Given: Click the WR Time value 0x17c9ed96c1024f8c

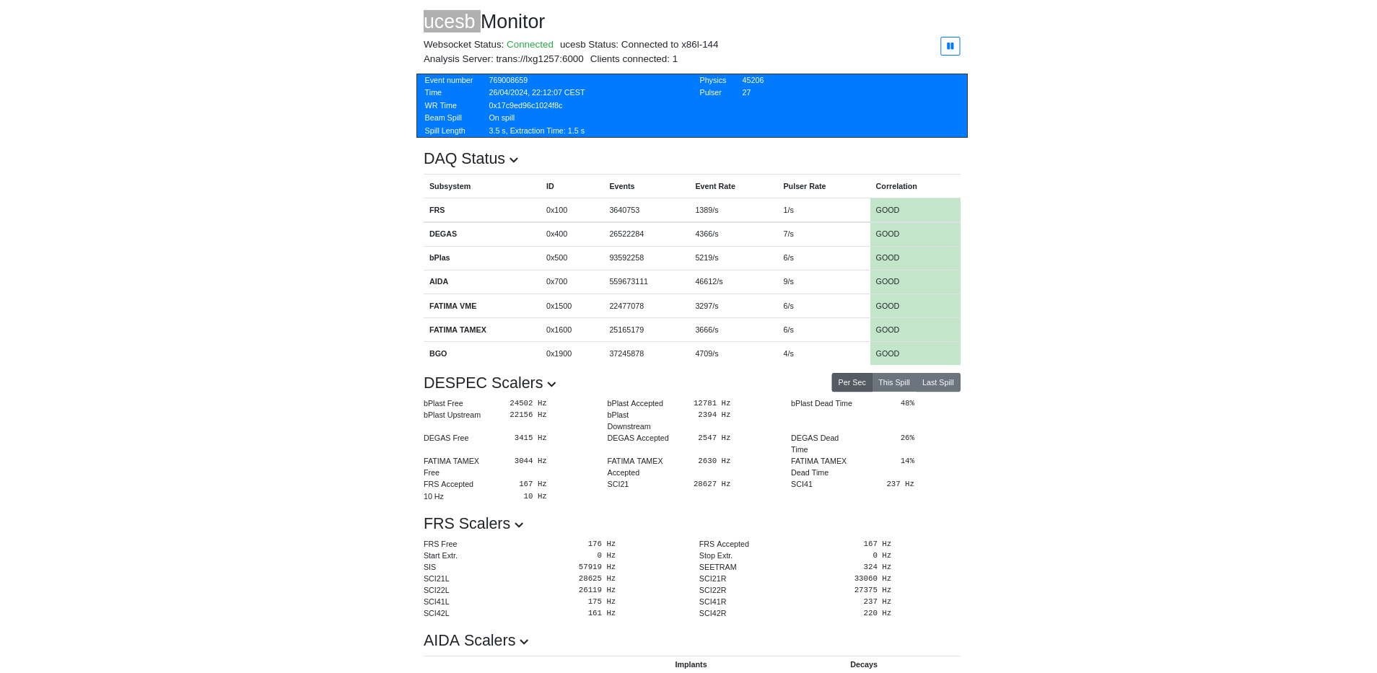Looking at the screenshot, I should 525,105.
